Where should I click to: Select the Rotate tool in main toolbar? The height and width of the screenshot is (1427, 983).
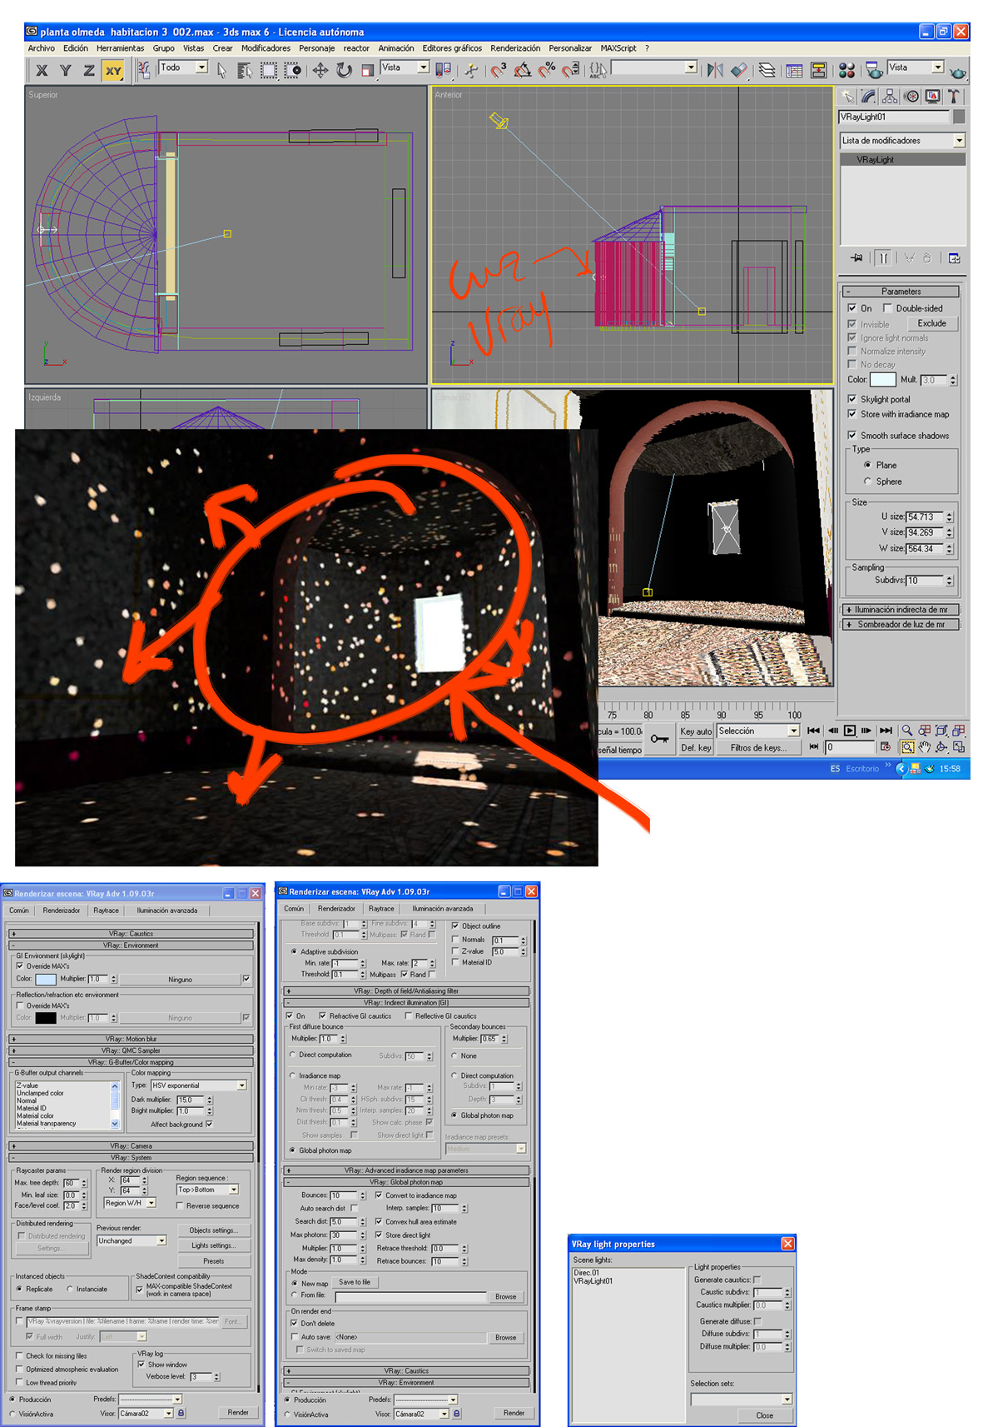(344, 71)
